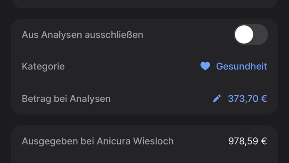Tap the white knob of the exclude switch
The height and width of the screenshot is (163, 289).
pyautogui.click(x=244, y=34)
